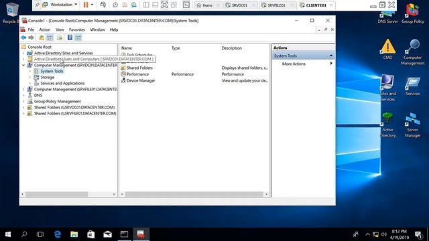The height and width of the screenshot is (241, 429).
Task: Open the Help menu
Action: (114, 29)
